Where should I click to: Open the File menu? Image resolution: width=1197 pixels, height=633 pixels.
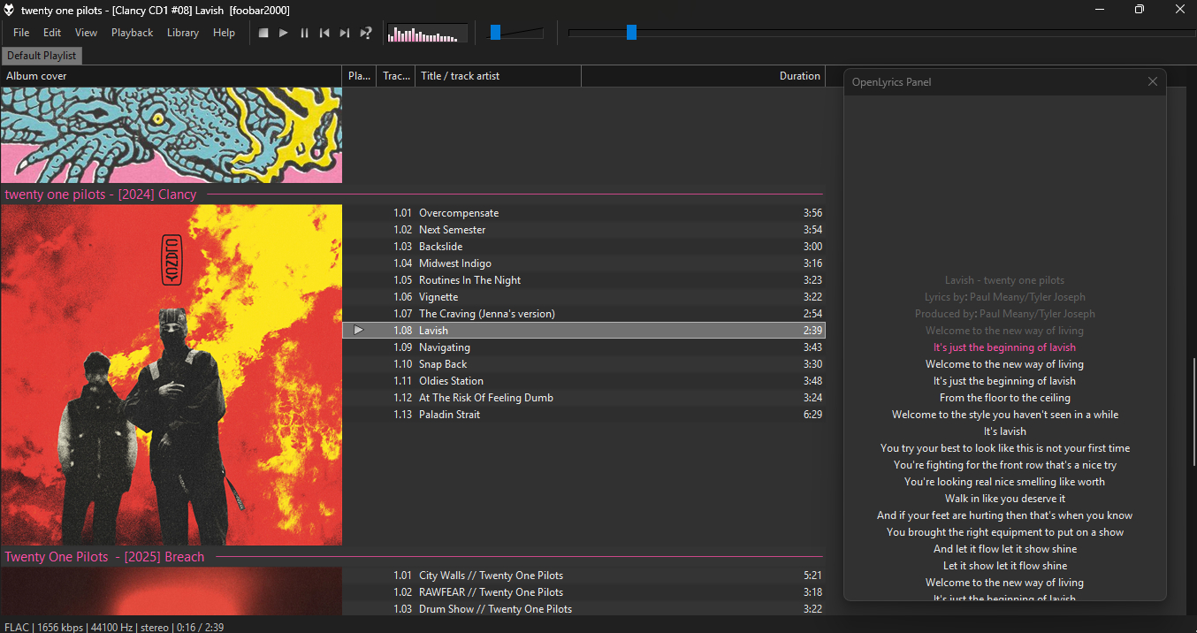(x=21, y=33)
